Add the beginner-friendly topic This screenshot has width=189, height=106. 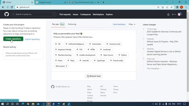tap(63, 49)
